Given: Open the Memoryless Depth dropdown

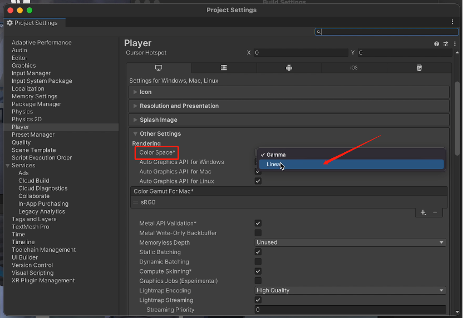Looking at the screenshot, I should (x=350, y=242).
